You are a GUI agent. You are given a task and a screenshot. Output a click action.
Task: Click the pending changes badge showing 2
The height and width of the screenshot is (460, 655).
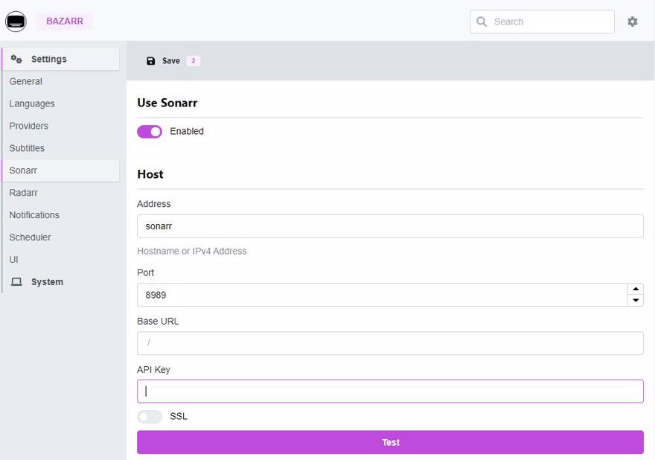(193, 61)
